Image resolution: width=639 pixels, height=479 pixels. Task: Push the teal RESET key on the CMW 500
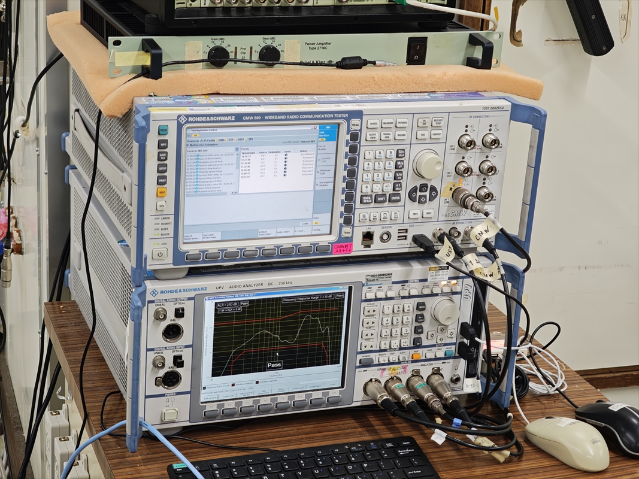[x=163, y=131]
